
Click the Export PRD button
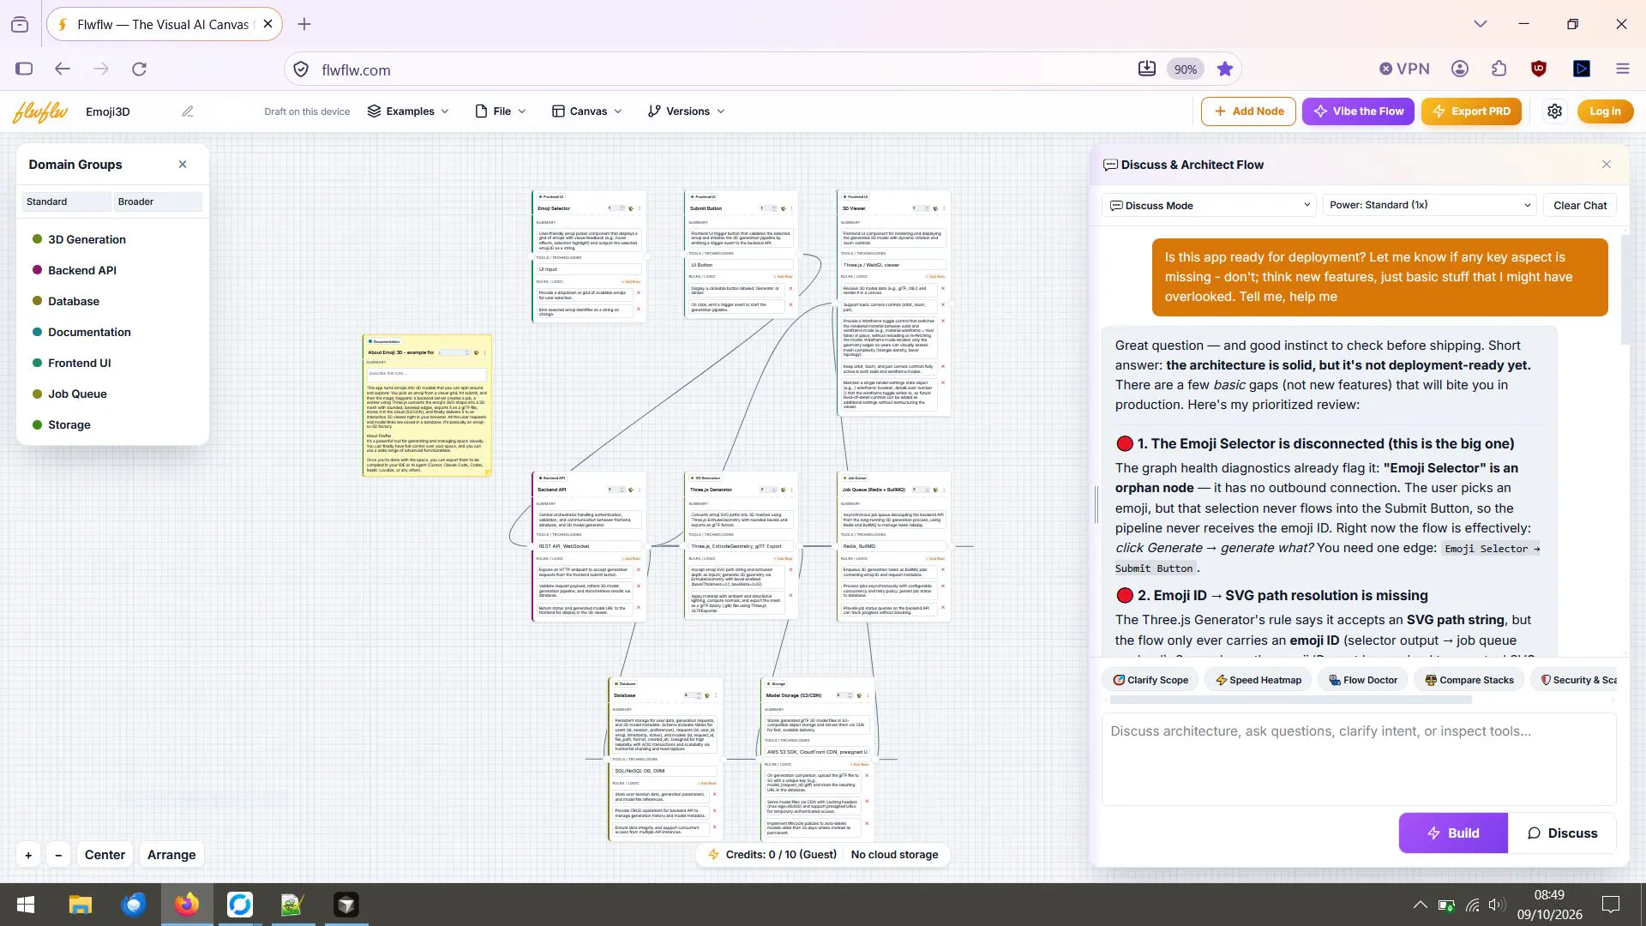[x=1471, y=111]
